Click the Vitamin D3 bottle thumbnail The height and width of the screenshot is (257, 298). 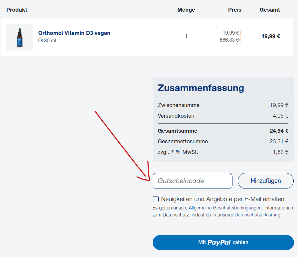tap(20, 37)
